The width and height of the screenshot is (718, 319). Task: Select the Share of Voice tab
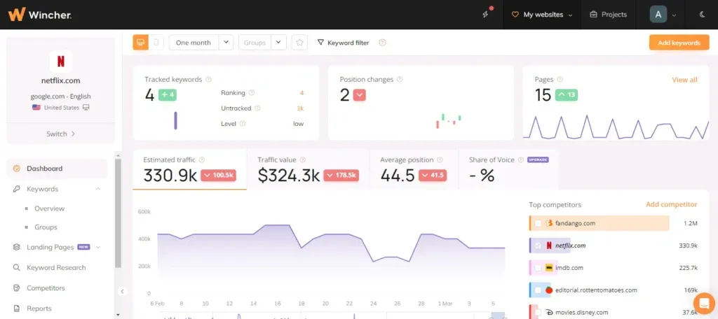click(x=508, y=169)
